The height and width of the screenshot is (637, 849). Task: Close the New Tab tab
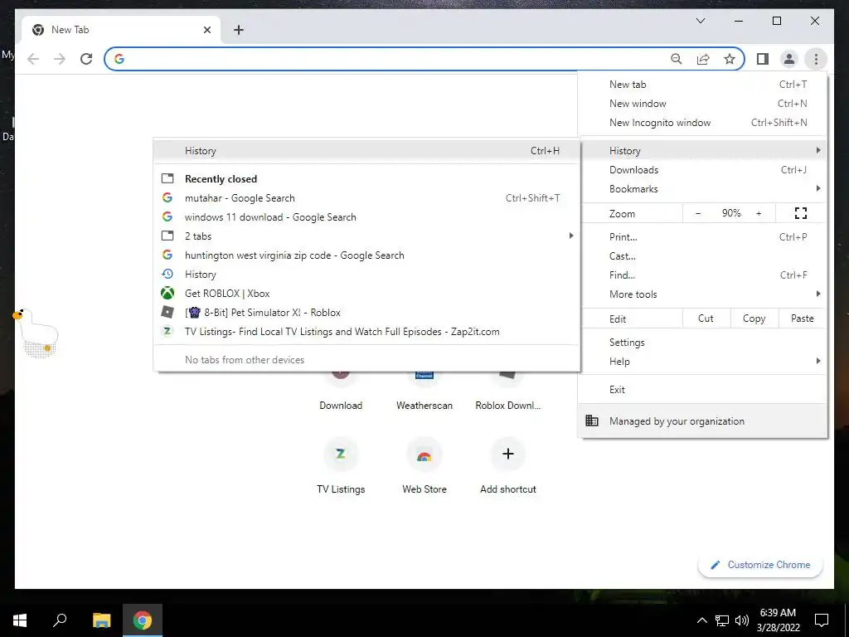point(206,30)
